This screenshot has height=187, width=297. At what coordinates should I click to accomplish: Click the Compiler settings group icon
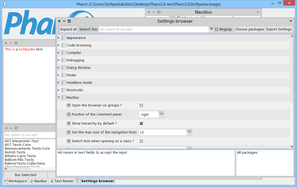(x=63, y=53)
